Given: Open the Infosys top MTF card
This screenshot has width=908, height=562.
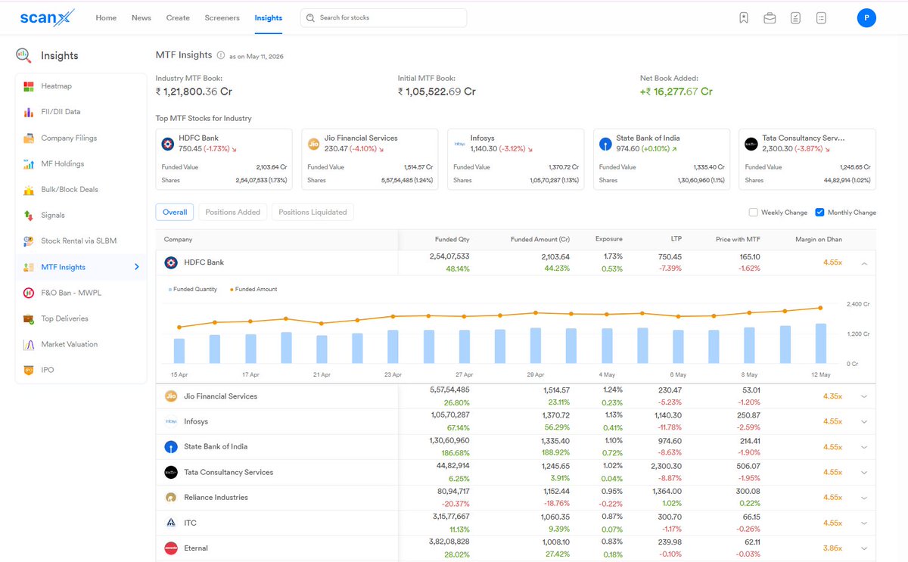Looking at the screenshot, I should (x=516, y=159).
